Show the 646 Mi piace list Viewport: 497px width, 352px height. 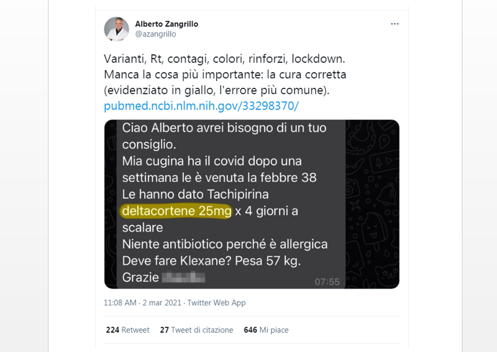tap(266, 330)
